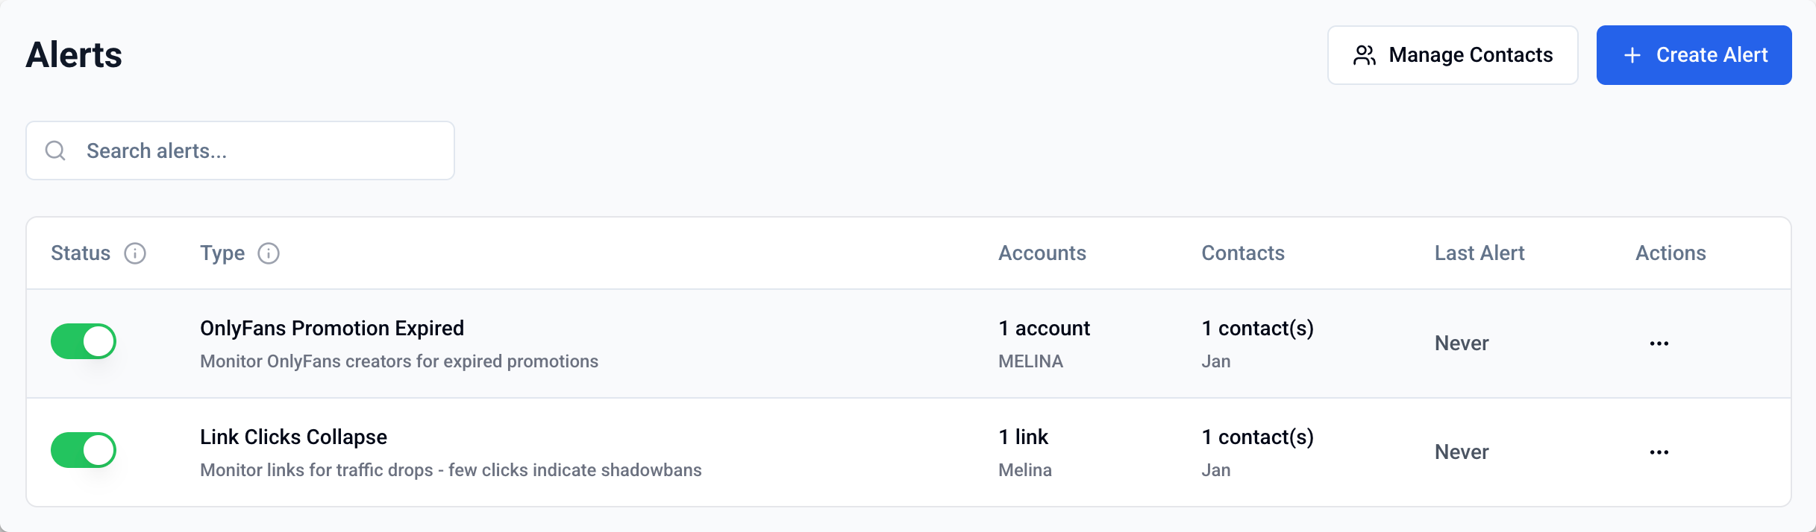Disable the OnlyFans Promotion Expired alert toggle
The width and height of the screenshot is (1816, 532).
click(x=84, y=341)
